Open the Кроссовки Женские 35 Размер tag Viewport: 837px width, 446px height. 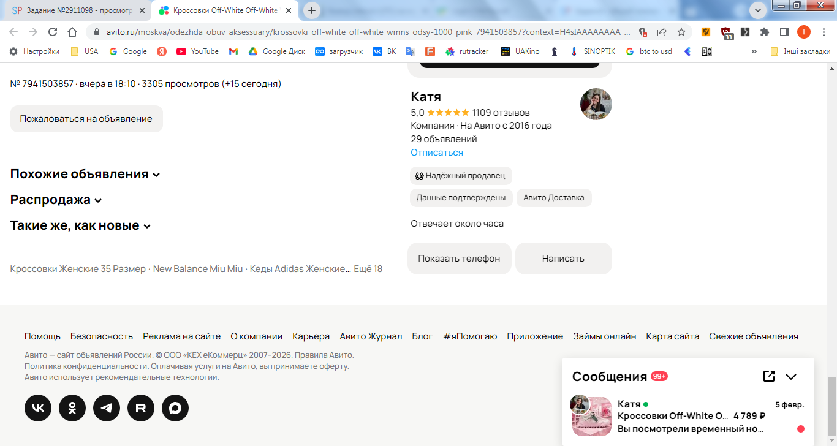[x=78, y=269]
